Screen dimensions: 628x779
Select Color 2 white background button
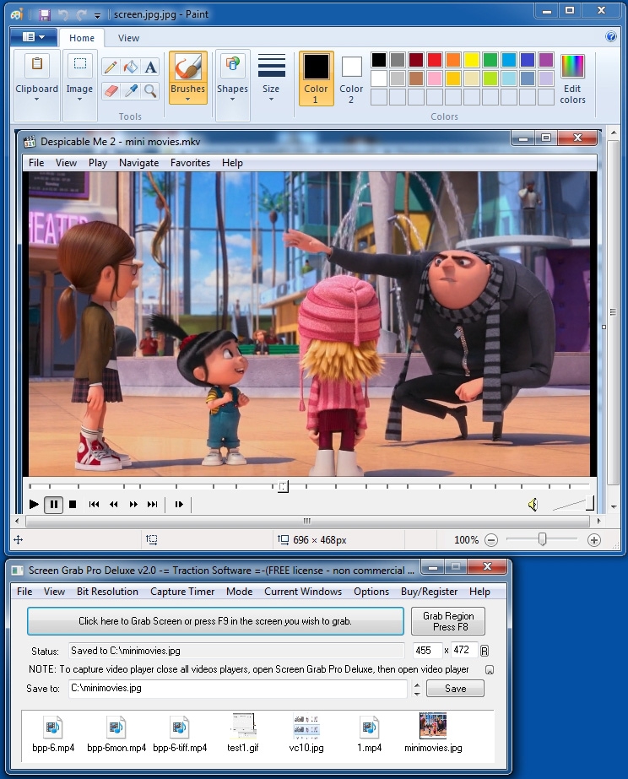pos(351,78)
